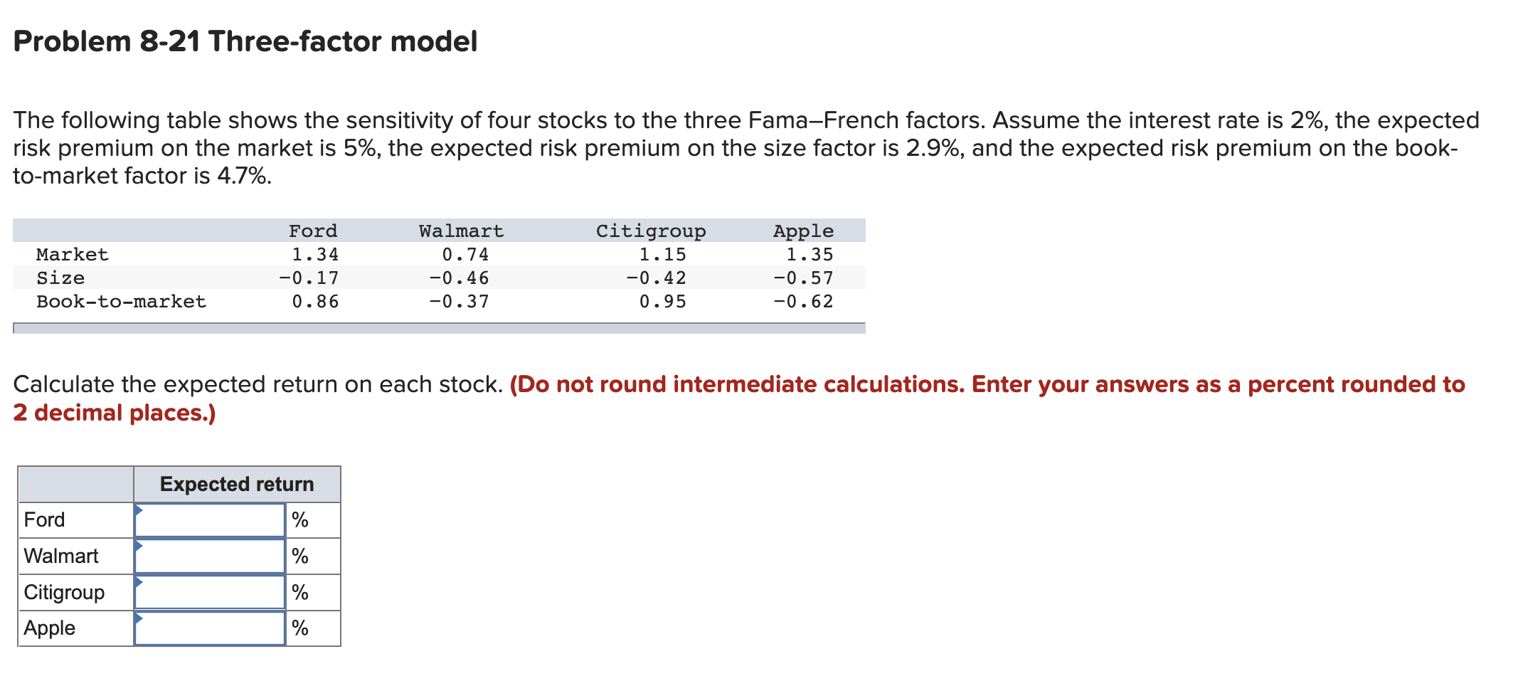Click the Problem 8-21 Three-factor model title
The image size is (1528, 696).
245,41
